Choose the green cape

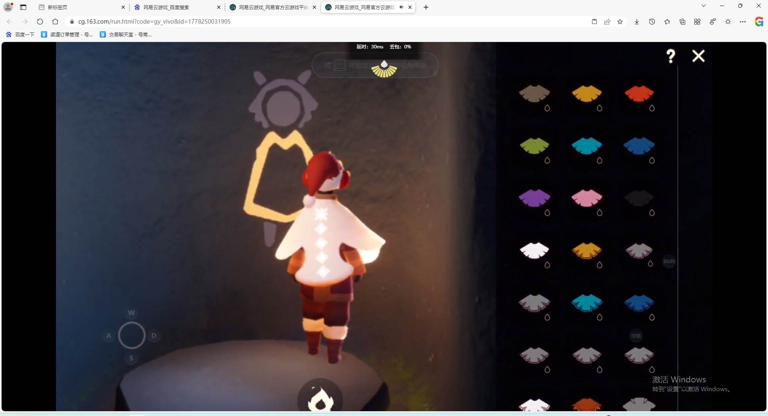(x=534, y=146)
